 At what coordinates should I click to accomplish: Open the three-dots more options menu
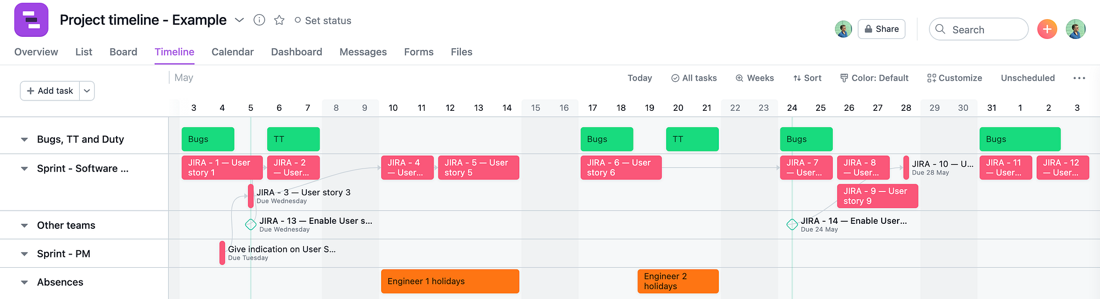tap(1079, 78)
